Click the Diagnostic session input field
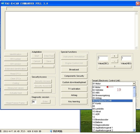The image size is (140, 134). click(x=34, y=102)
